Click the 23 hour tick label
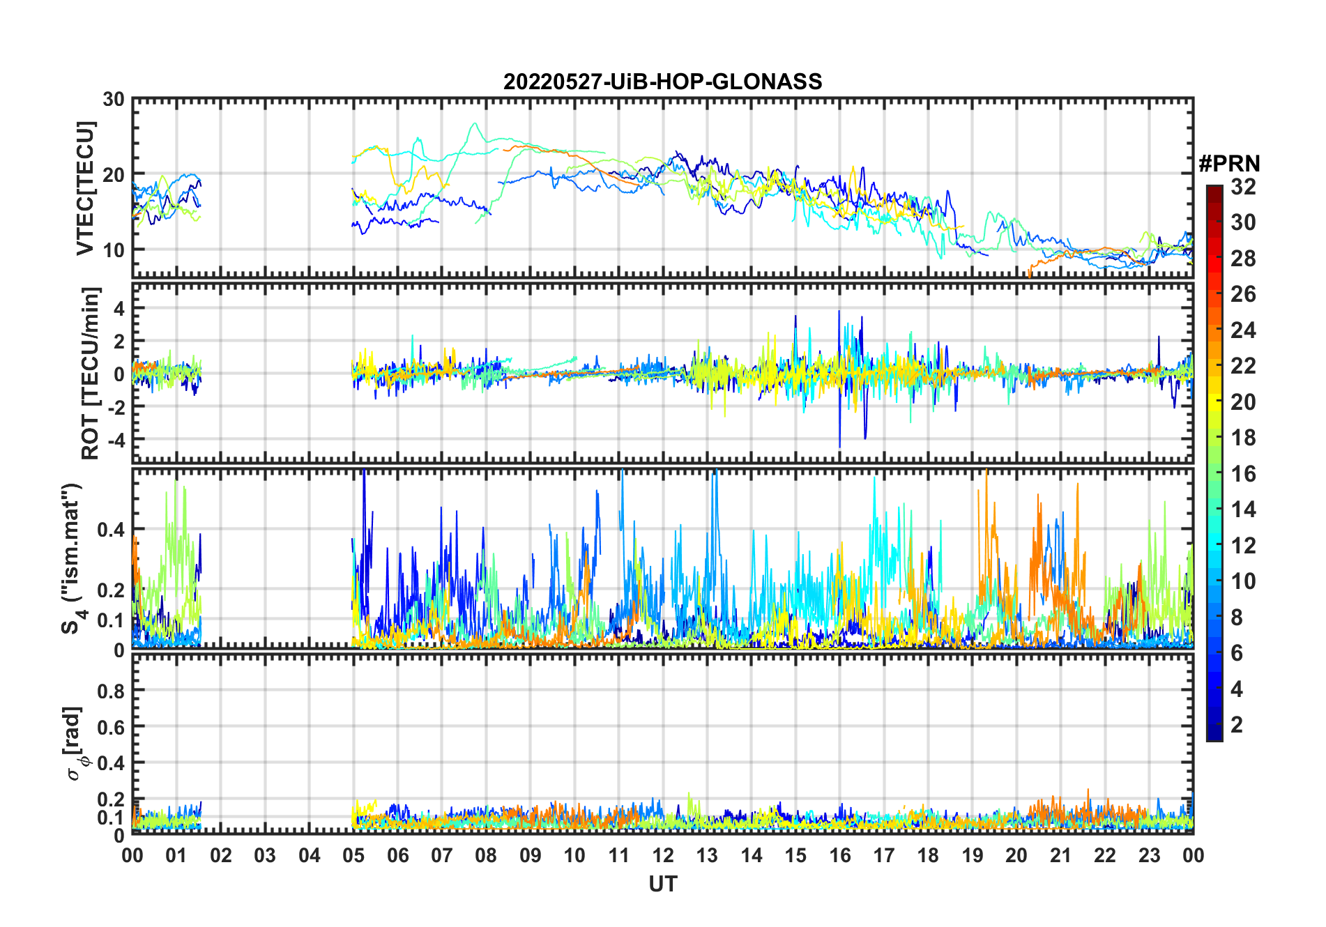 (1150, 855)
